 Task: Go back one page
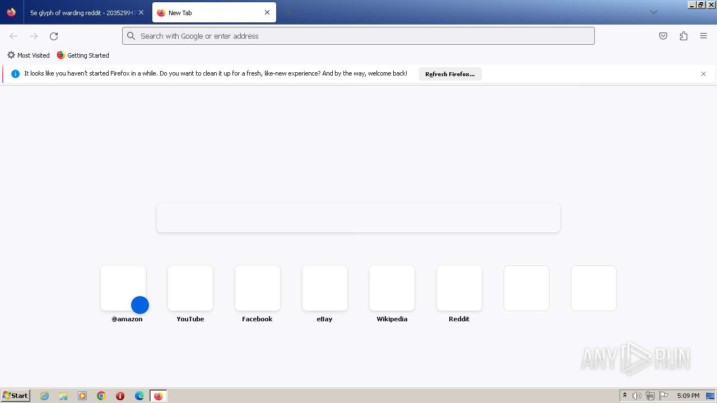click(x=13, y=36)
